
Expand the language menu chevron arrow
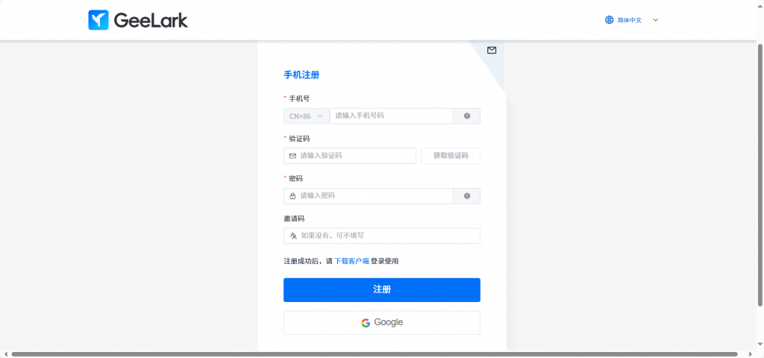click(655, 20)
